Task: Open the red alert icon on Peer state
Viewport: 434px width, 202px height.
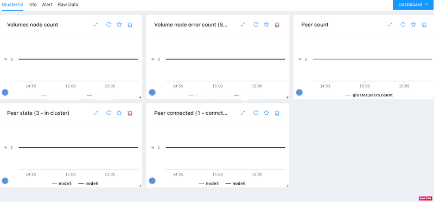Action: coord(130,113)
